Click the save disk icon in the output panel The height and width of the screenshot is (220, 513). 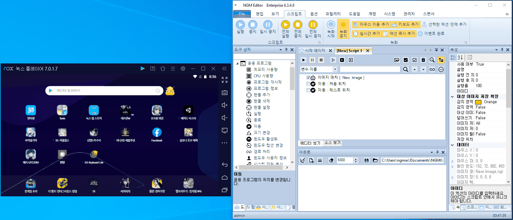tap(367, 160)
